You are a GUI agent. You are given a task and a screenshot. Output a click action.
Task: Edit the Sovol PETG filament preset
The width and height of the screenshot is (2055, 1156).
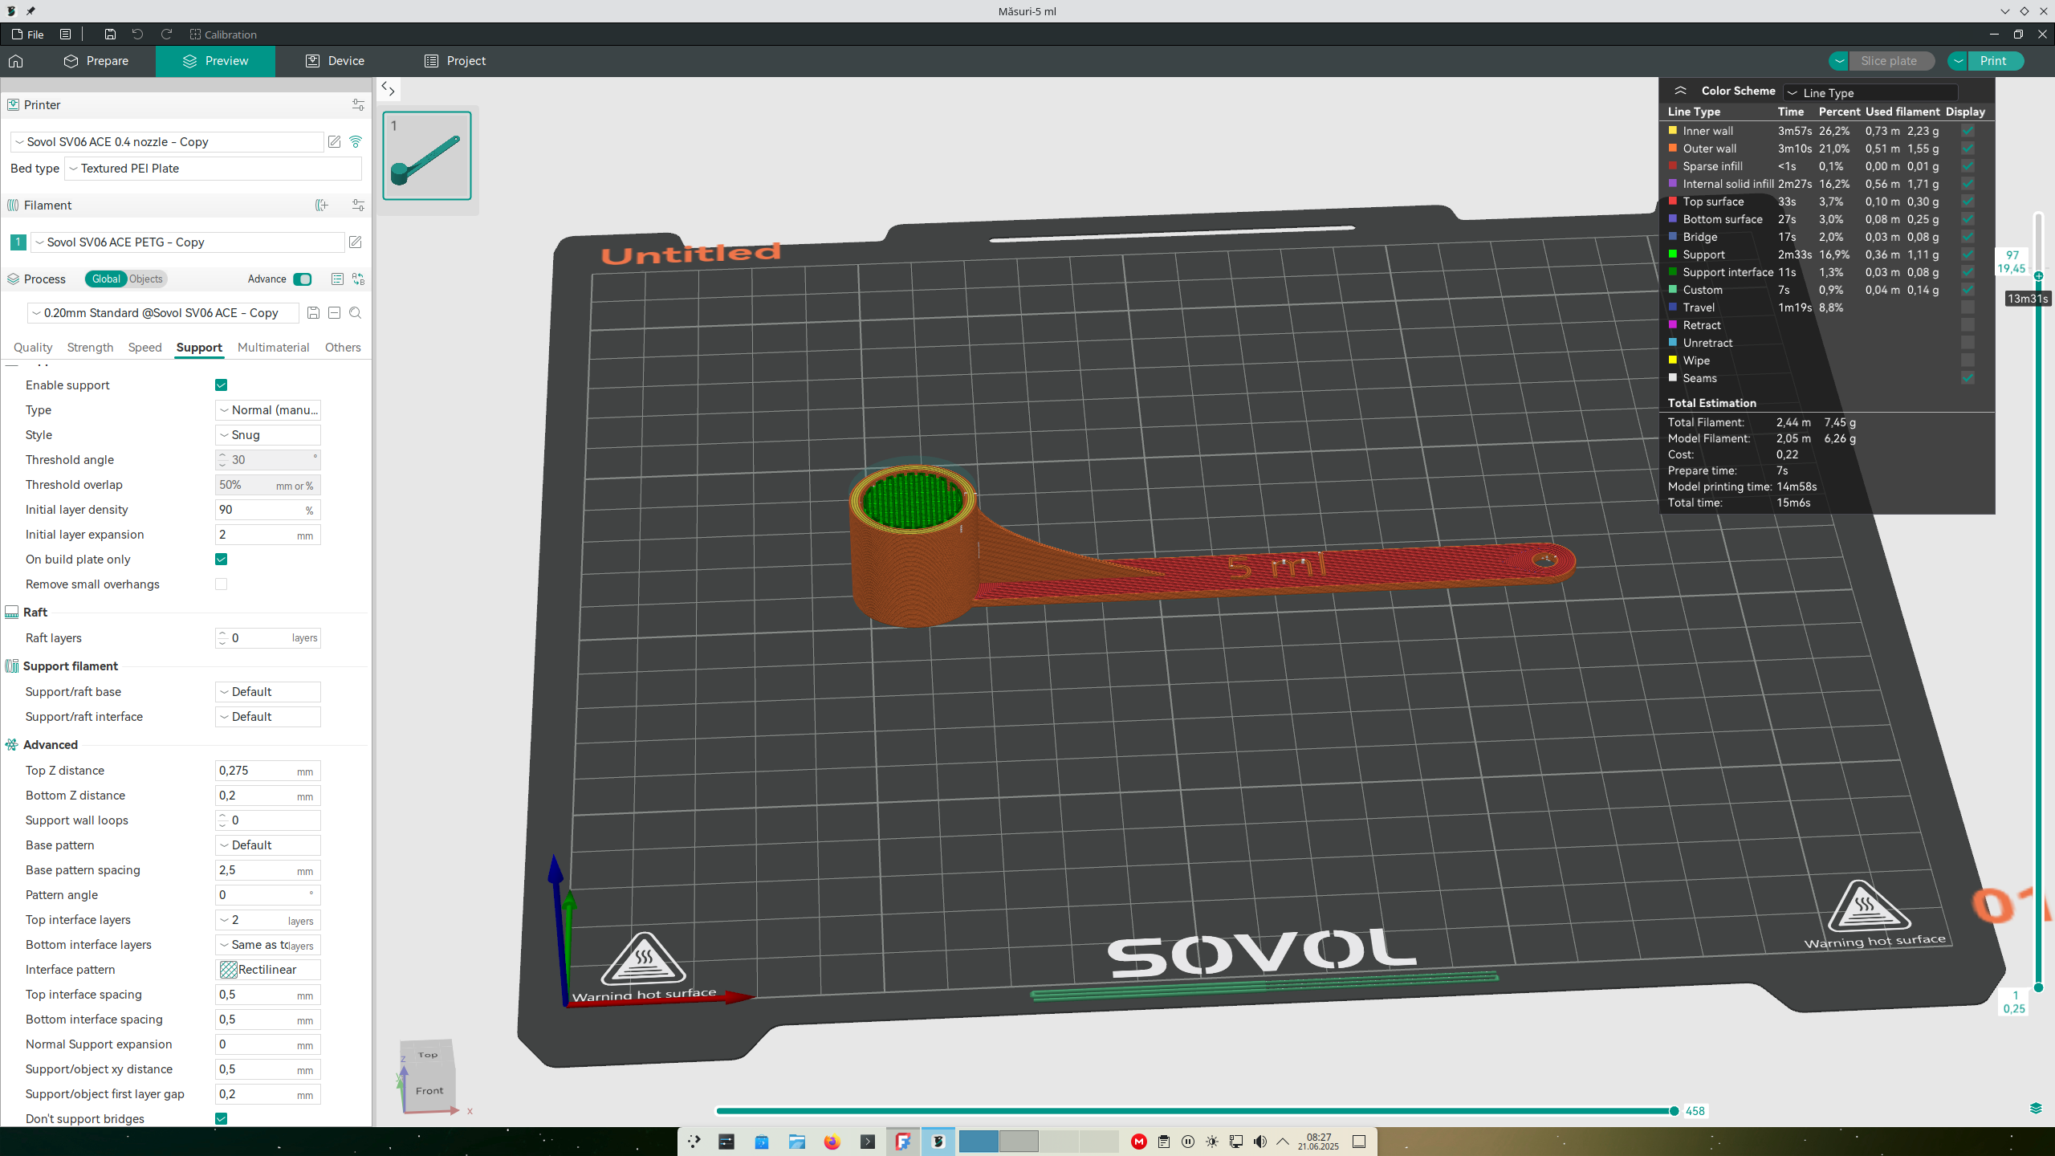(356, 242)
